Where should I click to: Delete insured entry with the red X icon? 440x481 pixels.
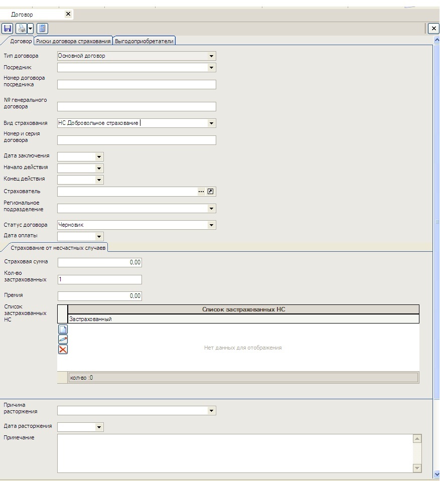pos(63,350)
